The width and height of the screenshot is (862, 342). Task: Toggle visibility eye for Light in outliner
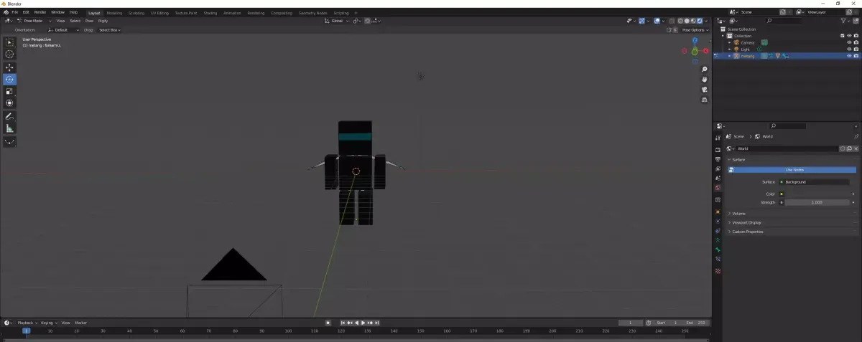tap(849, 49)
